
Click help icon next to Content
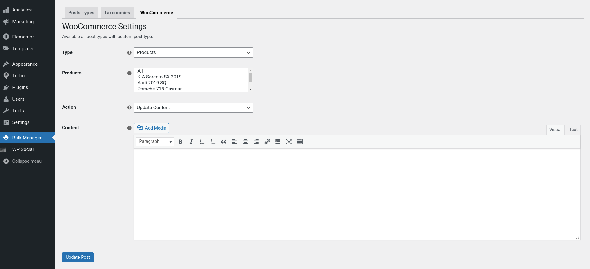129,128
